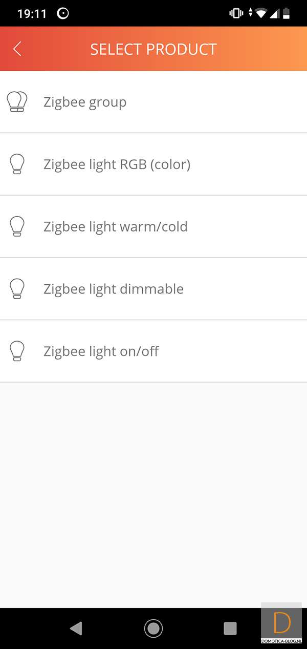This screenshot has height=649, width=307.
Task: Tap the double-bulb Zigbee group icon
Action: tap(17, 102)
